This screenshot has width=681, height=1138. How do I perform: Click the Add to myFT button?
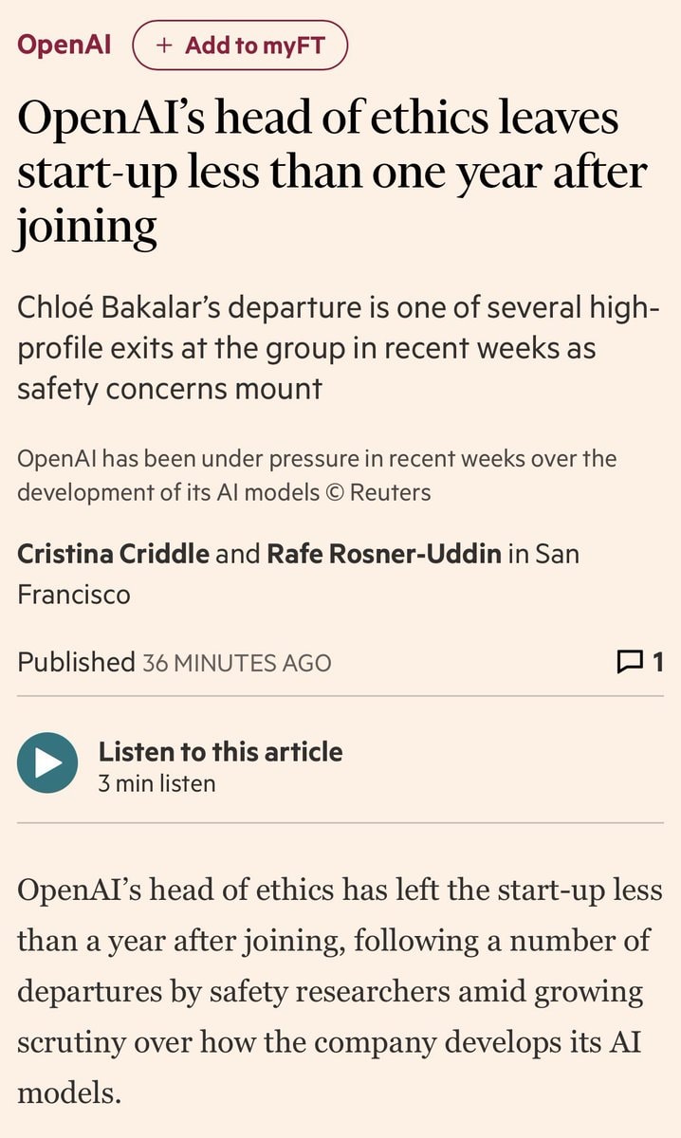point(240,46)
